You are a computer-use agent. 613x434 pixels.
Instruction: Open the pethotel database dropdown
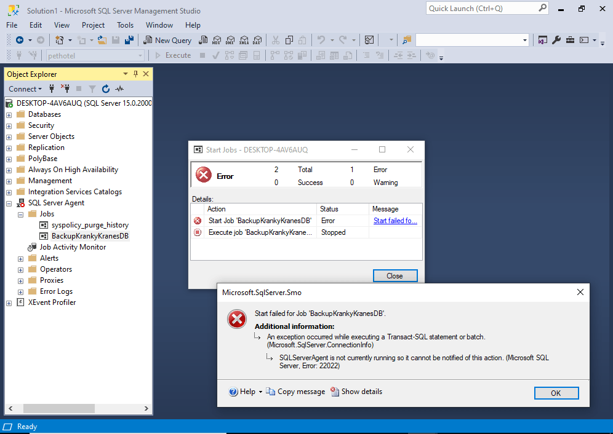pos(140,55)
